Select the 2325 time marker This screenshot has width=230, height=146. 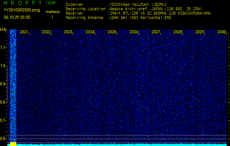click(x=112, y=32)
